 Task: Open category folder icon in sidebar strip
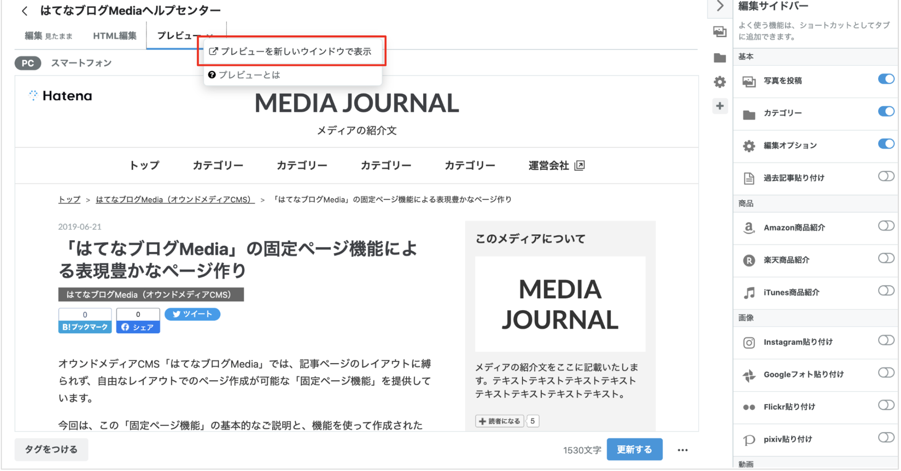[719, 58]
